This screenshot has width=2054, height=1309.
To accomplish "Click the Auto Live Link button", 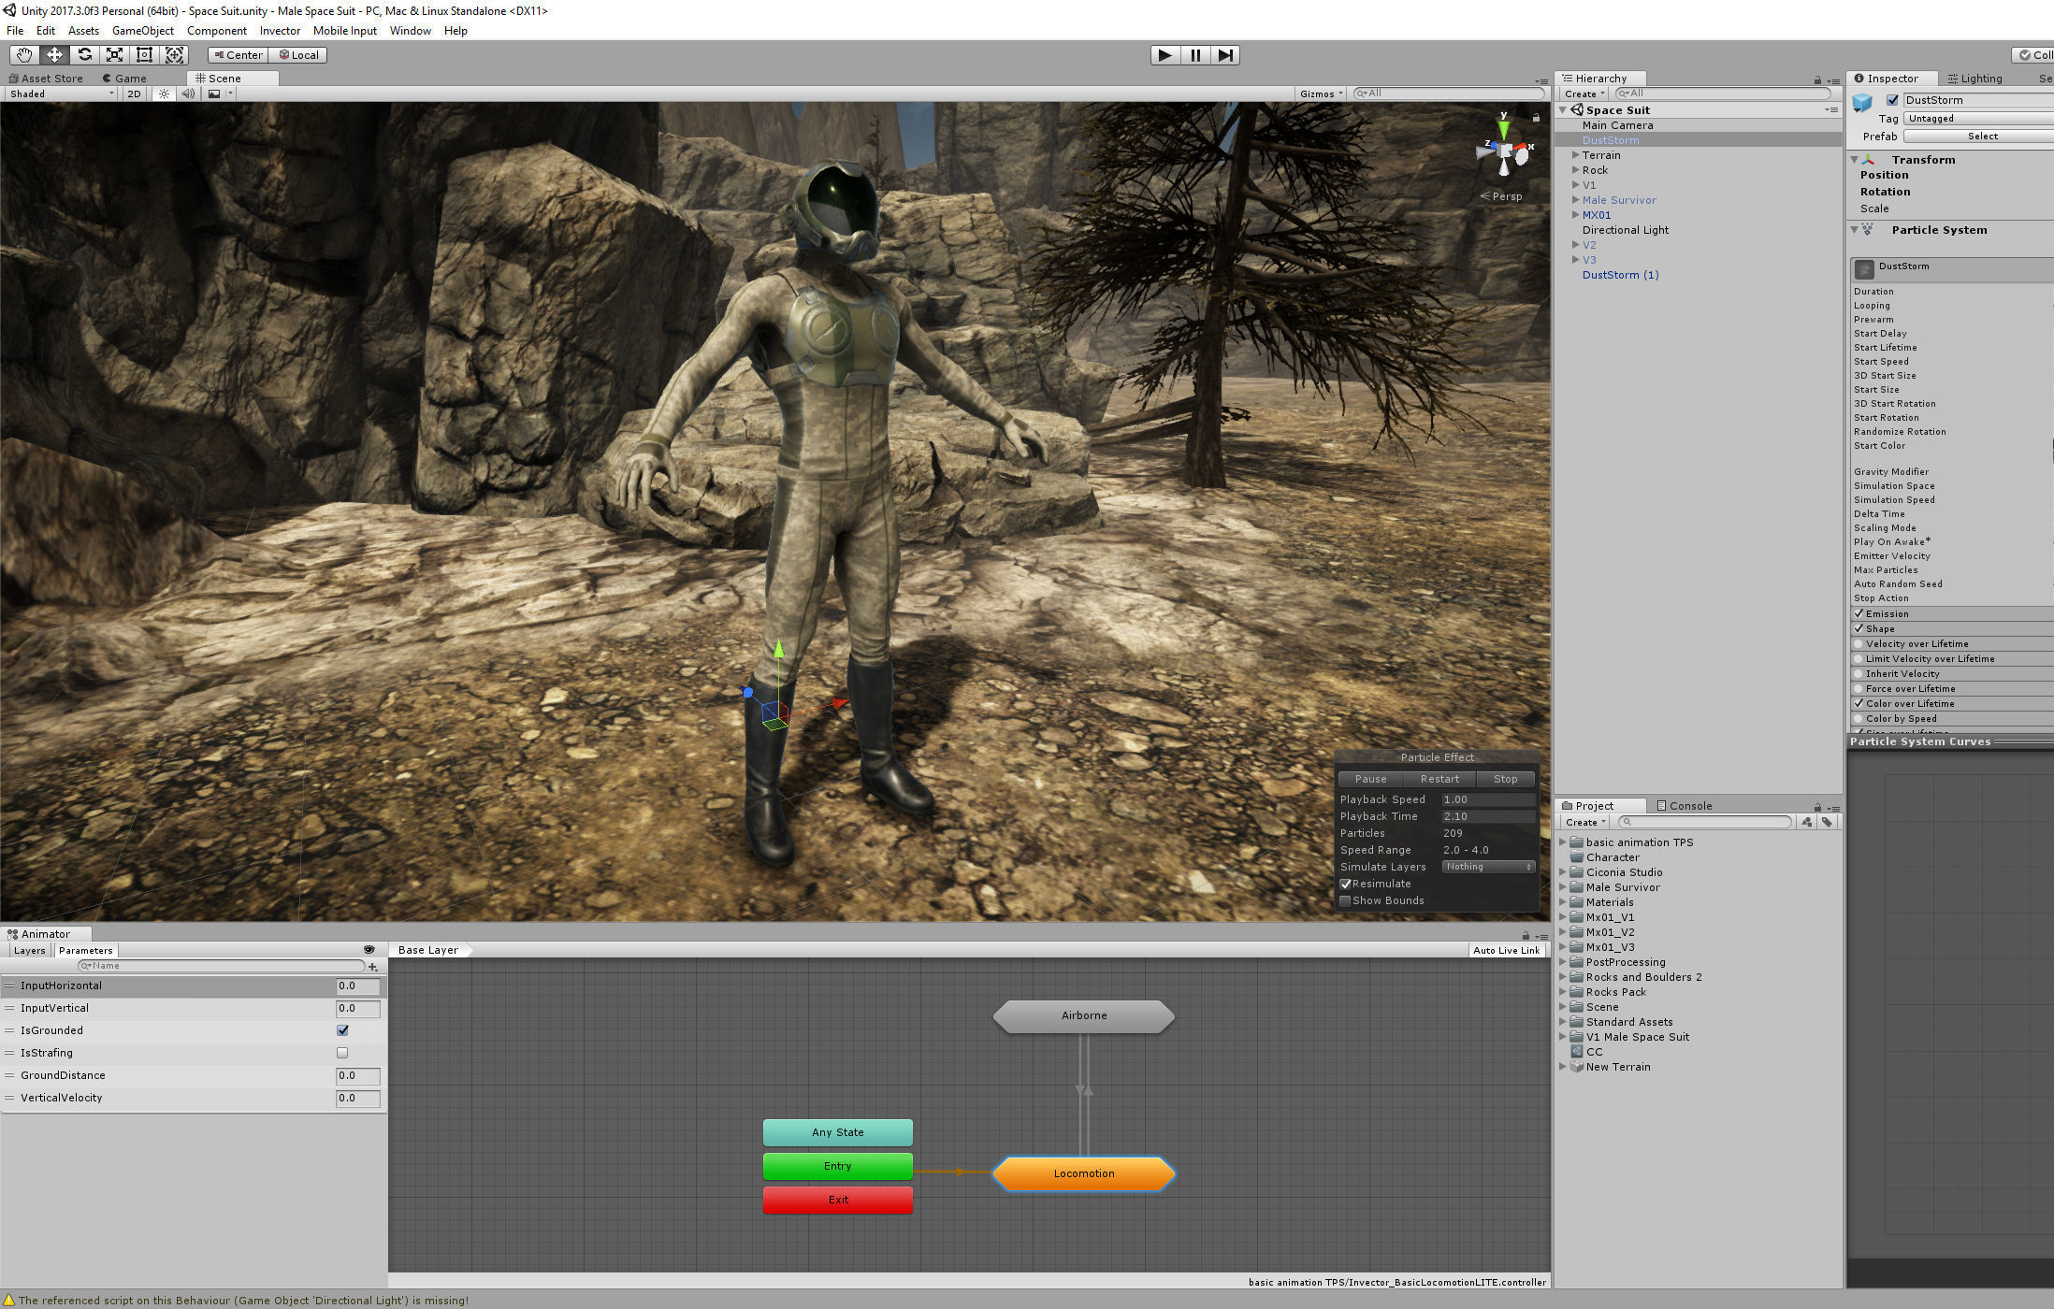I will tap(1506, 950).
